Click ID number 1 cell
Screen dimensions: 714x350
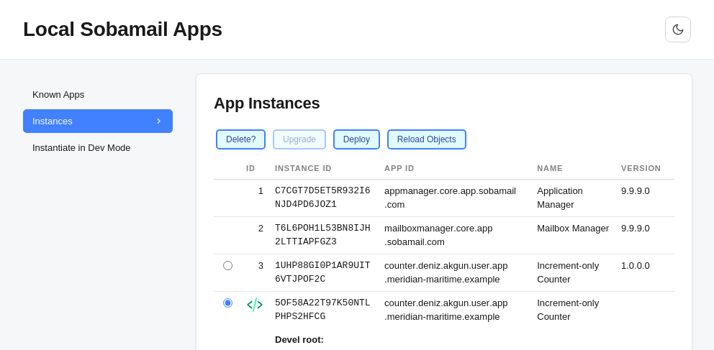coord(261,191)
